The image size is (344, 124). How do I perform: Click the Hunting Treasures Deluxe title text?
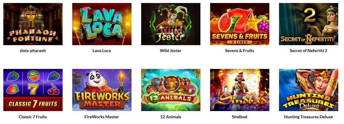tap(308, 117)
